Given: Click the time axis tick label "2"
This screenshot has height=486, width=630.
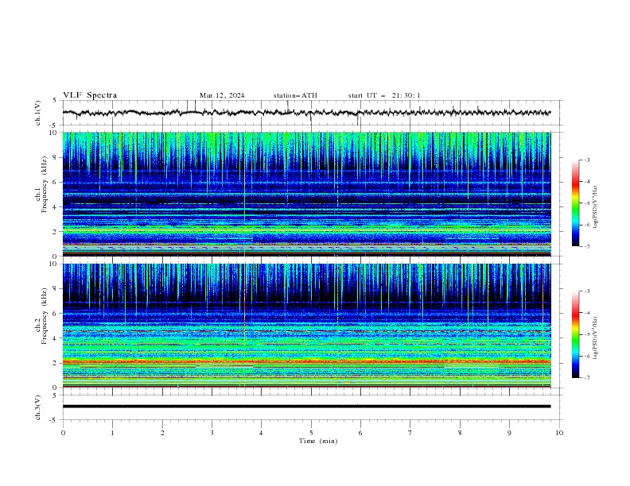Looking at the screenshot, I should tap(162, 433).
